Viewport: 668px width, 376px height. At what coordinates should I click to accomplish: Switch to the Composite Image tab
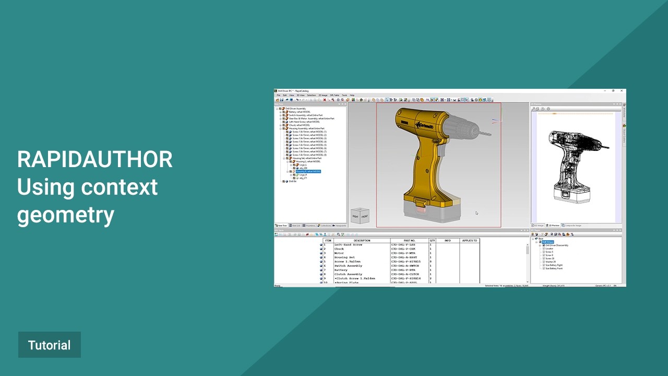572,226
